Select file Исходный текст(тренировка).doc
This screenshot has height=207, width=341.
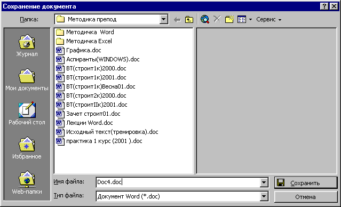pos(107,132)
